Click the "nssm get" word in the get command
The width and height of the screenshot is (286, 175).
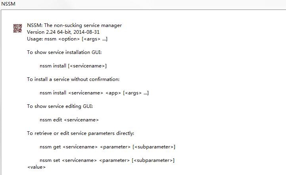[x=50, y=147]
